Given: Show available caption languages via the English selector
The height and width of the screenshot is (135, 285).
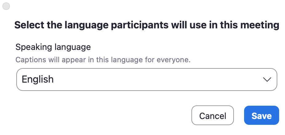Looking at the screenshot, I should [147, 80].
